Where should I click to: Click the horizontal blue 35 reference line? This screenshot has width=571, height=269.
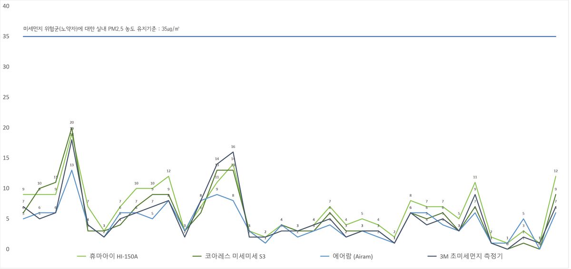click(x=285, y=36)
